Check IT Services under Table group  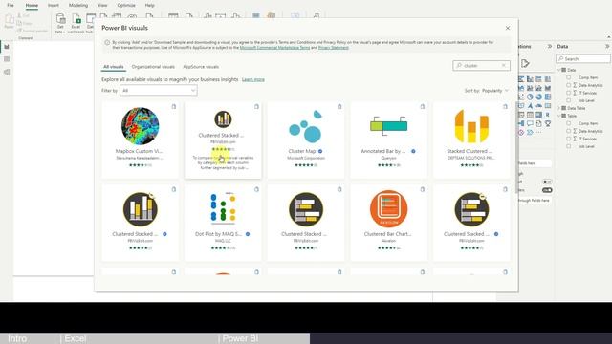coord(569,139)
